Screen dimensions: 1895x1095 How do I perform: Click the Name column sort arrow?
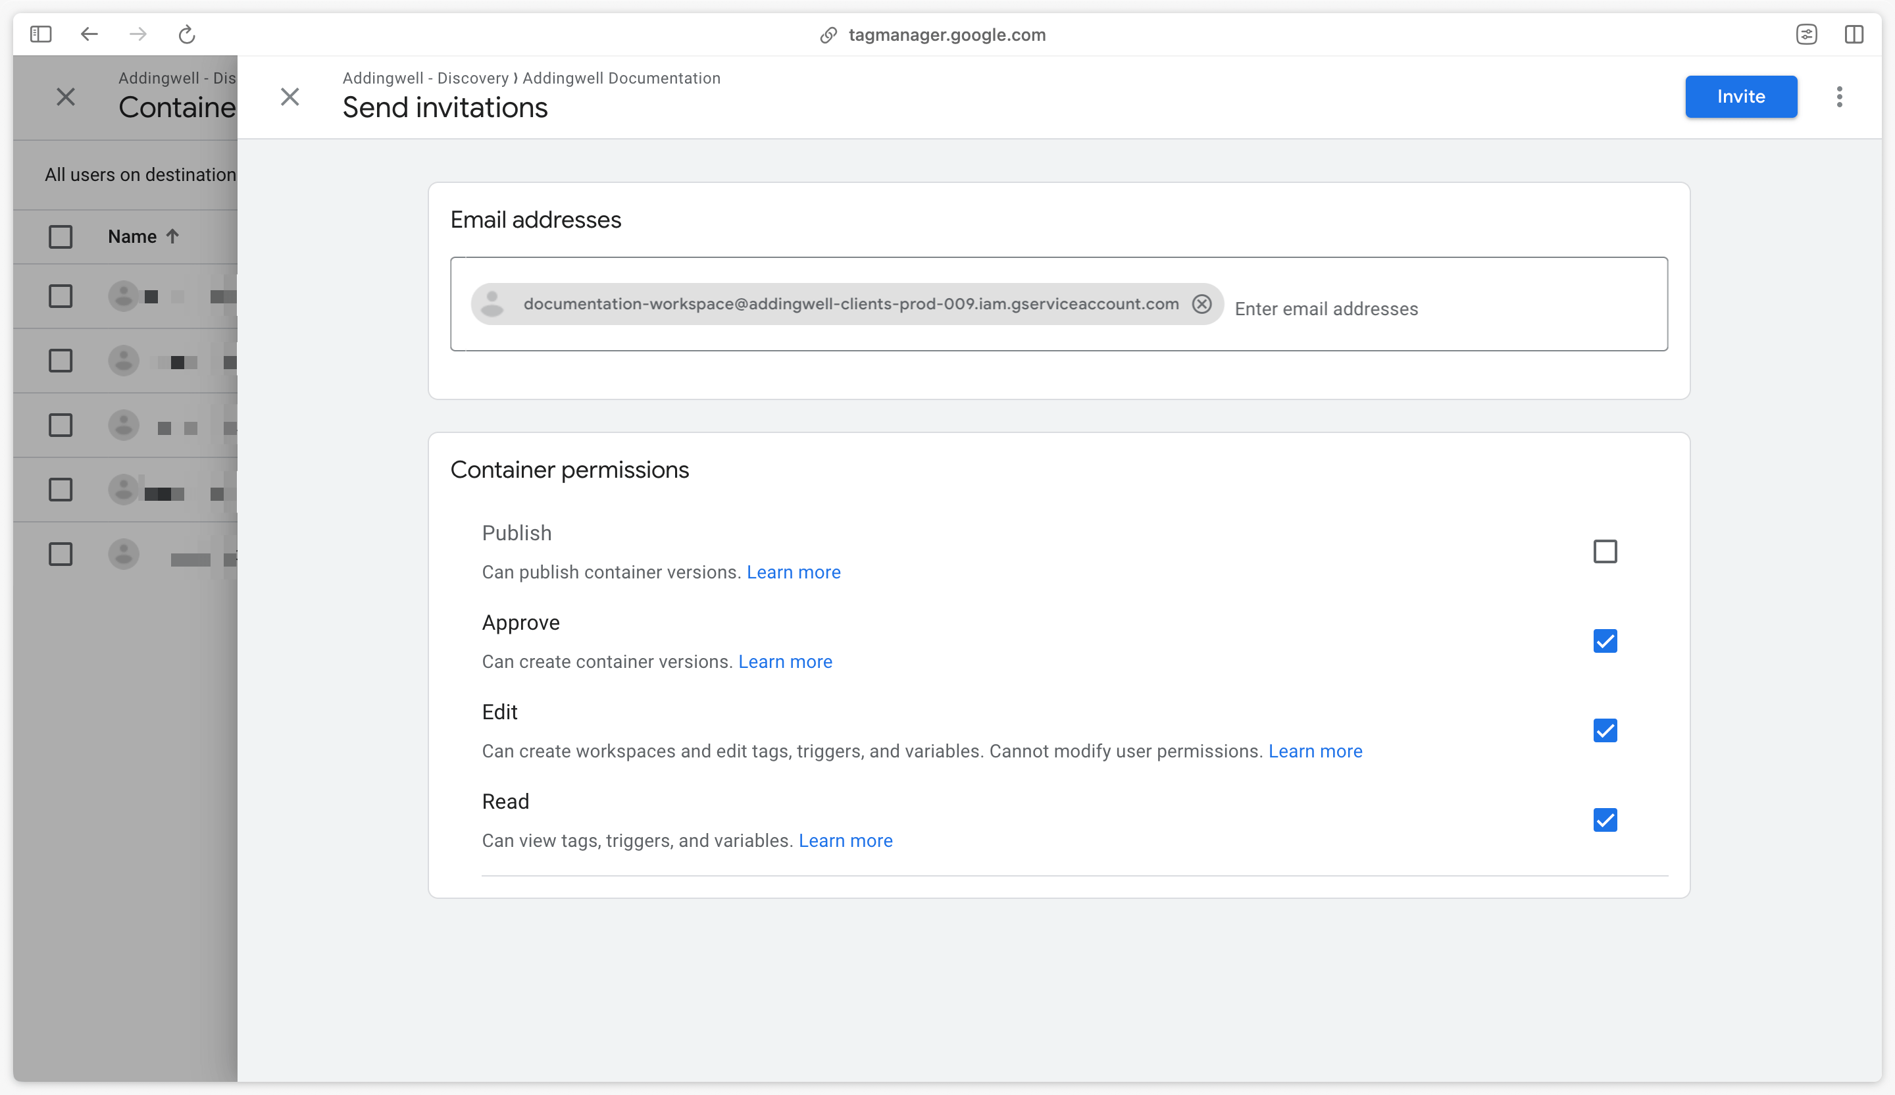(172, 236)
